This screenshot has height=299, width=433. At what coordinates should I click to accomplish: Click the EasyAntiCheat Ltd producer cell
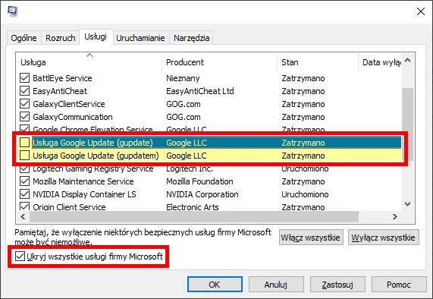click(200, 91)
